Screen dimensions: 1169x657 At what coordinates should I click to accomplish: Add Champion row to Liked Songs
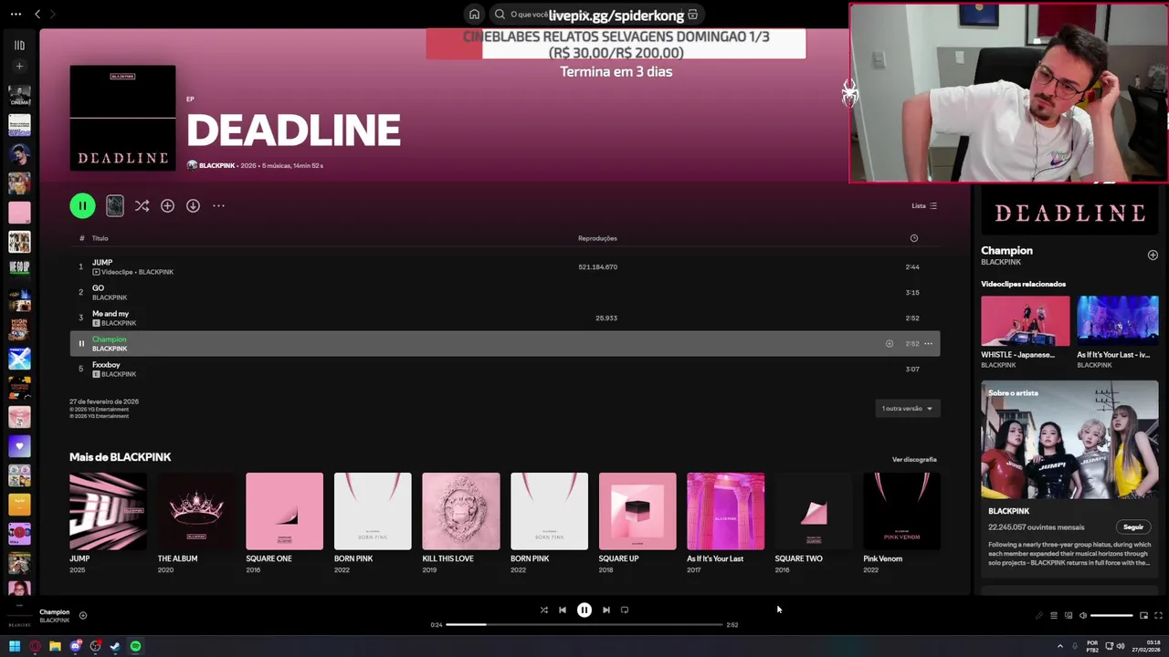click(889, 344)
